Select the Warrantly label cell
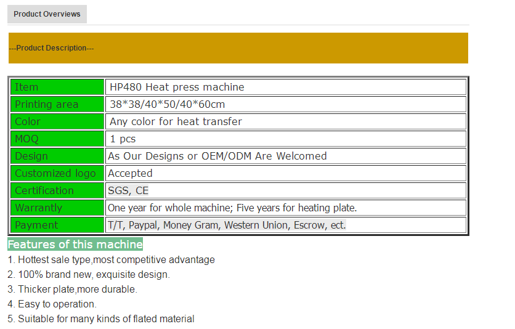 [x=57, y=208]
